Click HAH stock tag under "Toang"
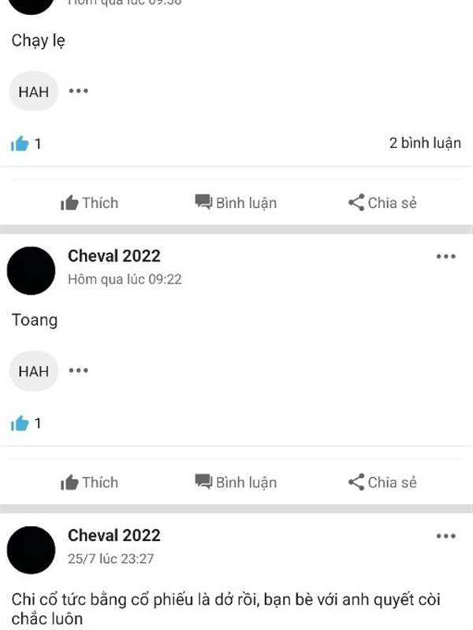The height and width of the screenshot is (630, 473). [34, 371]
